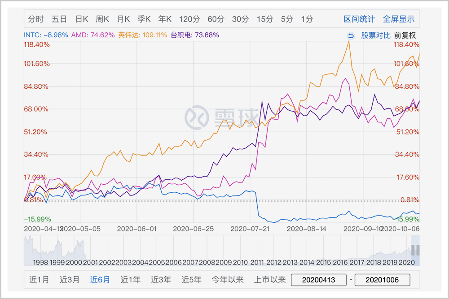Switch to the 分时 chart tab
Image resolution: width=449 pixels, height=299 pixels.
tap(36, 19)
